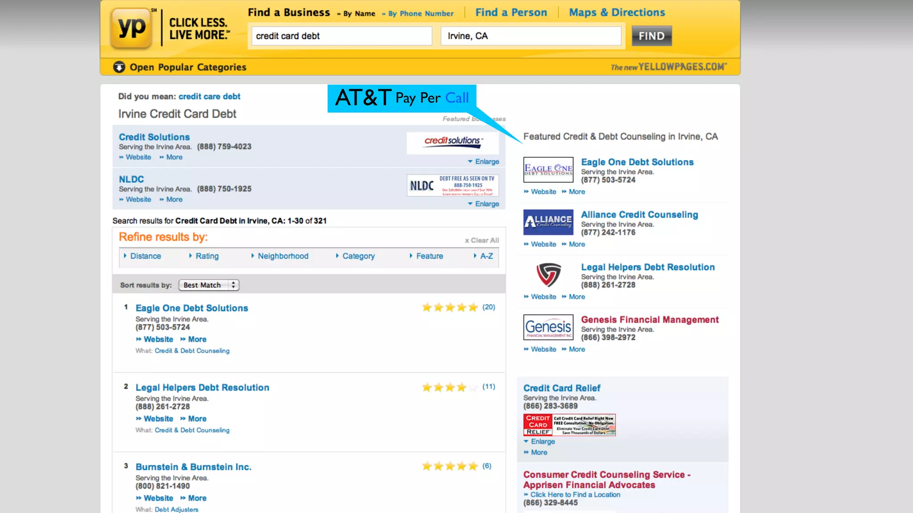Click the credit care debt suggestion link
913x513 pixels.
tap(209, 97)
